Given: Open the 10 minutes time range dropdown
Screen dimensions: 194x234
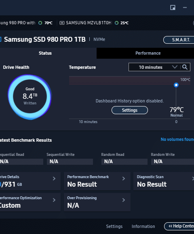Looking at the screenshot, I should [154, 67].
